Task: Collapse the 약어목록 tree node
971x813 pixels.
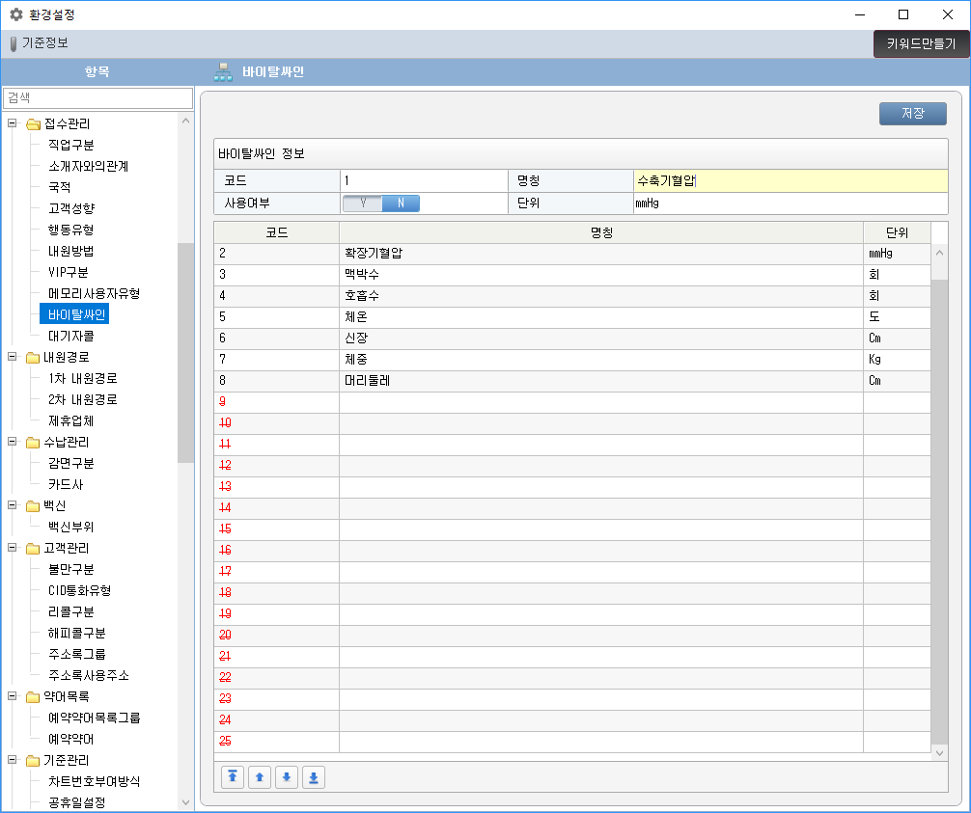Action: [x=13, y=696]
